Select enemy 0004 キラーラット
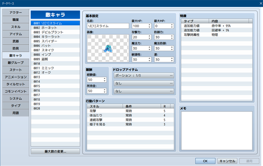The image size is (263, 166). 55,37
